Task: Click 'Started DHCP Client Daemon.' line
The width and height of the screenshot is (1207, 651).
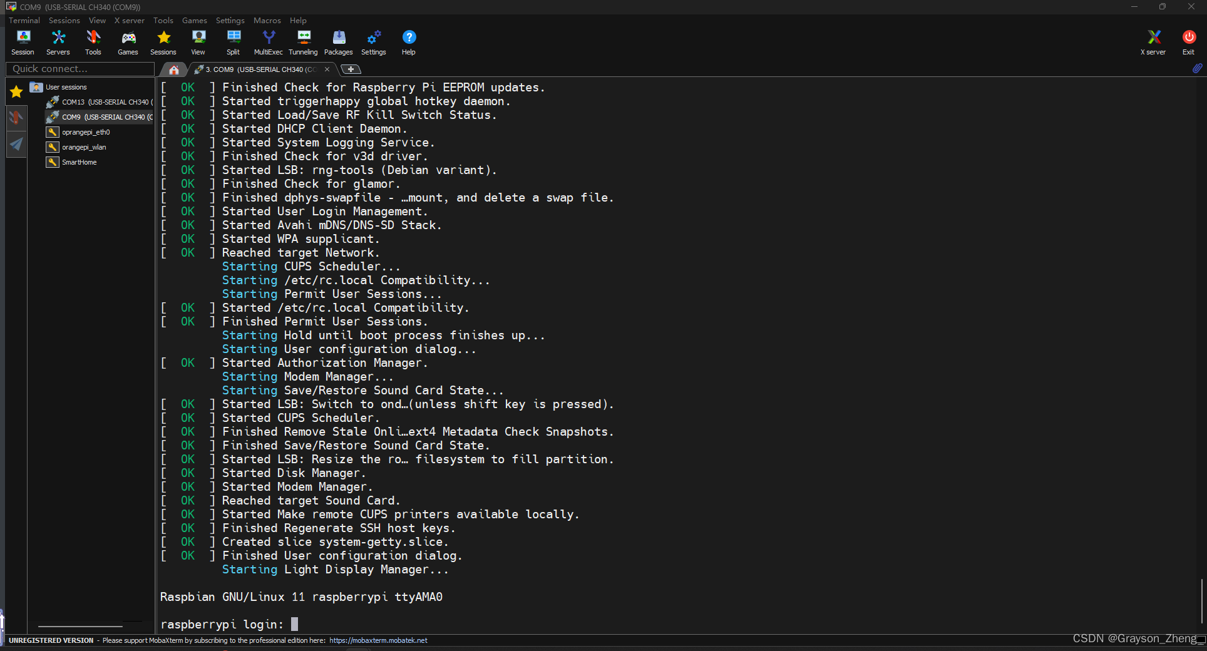Action: [315, 129]
